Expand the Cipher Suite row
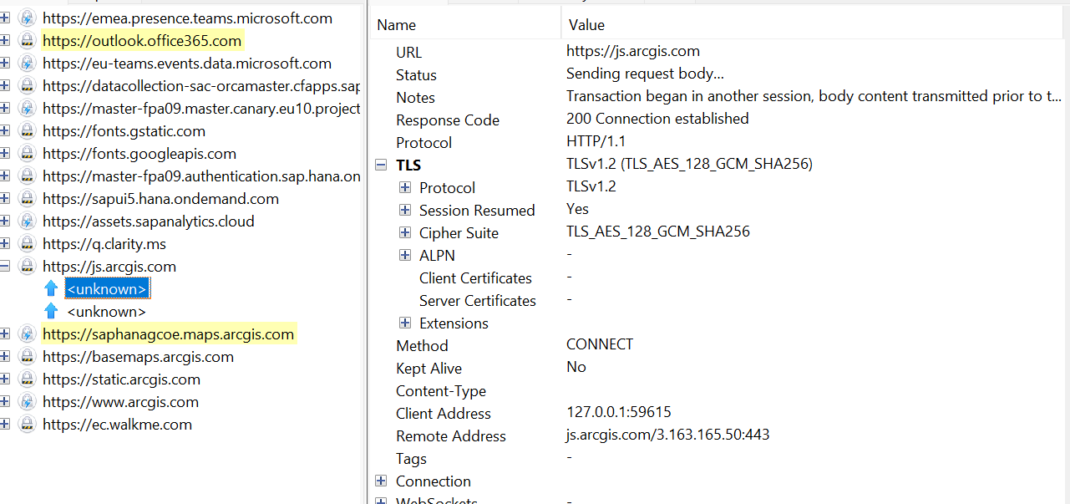This screenshot has width=1070, height=504. point(405,233)
